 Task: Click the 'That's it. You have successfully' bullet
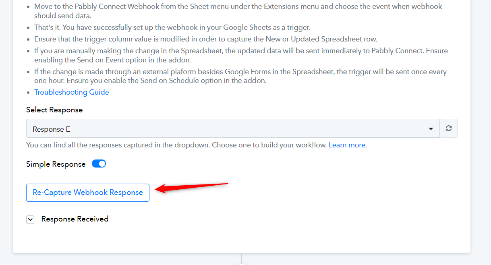coord(172,28)
